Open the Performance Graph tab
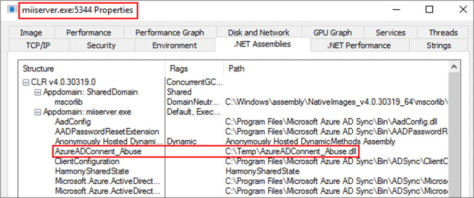Viewport: 474px width, 198px height. pyautogui.click(x=169, y=33)
